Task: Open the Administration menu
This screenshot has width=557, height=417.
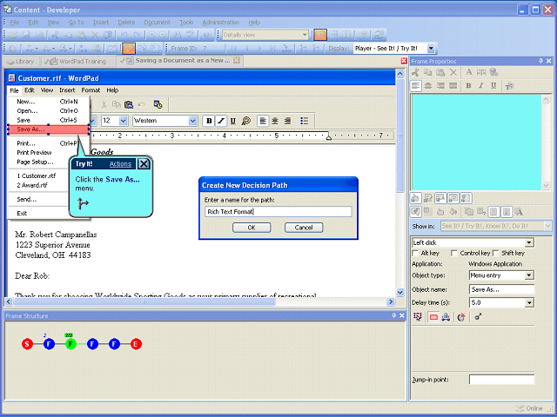Action: click(x=220, y=23)
